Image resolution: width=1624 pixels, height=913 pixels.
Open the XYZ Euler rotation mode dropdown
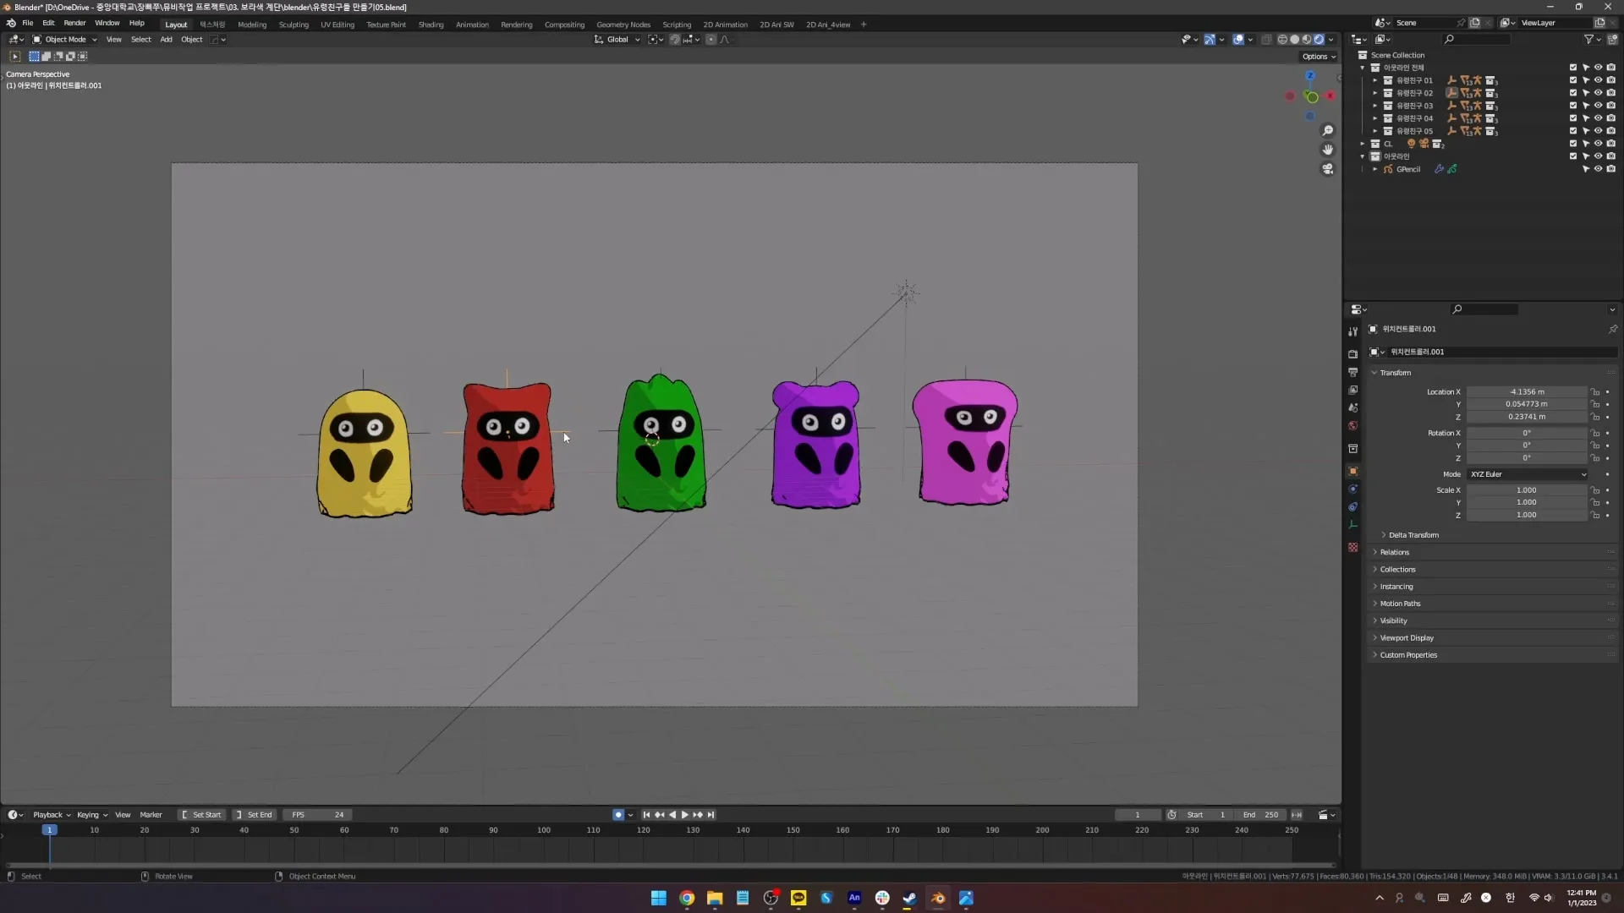[1527, 474]
